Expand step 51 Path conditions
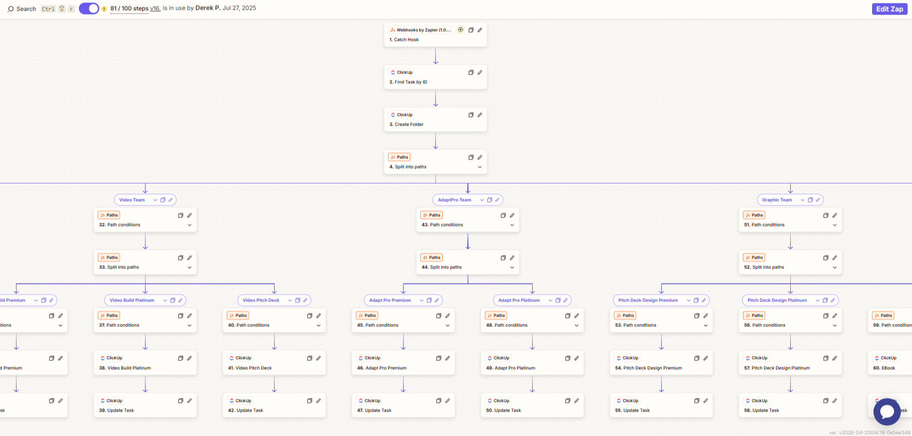This screenshot has height=436, width=912. 835,225
